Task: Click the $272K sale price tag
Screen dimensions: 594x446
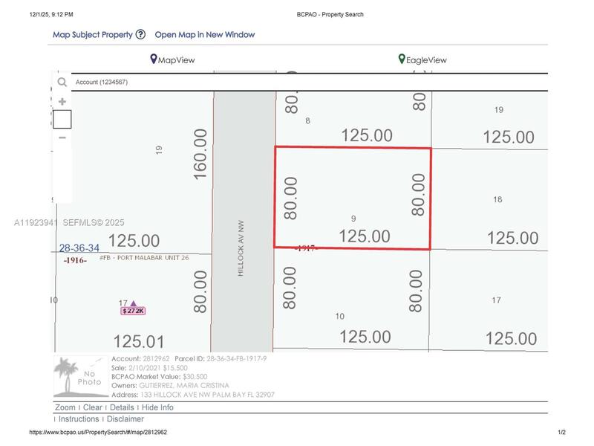Action: point(134,311)
